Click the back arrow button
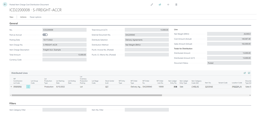 pyautogui.click(x=5, y=4)
